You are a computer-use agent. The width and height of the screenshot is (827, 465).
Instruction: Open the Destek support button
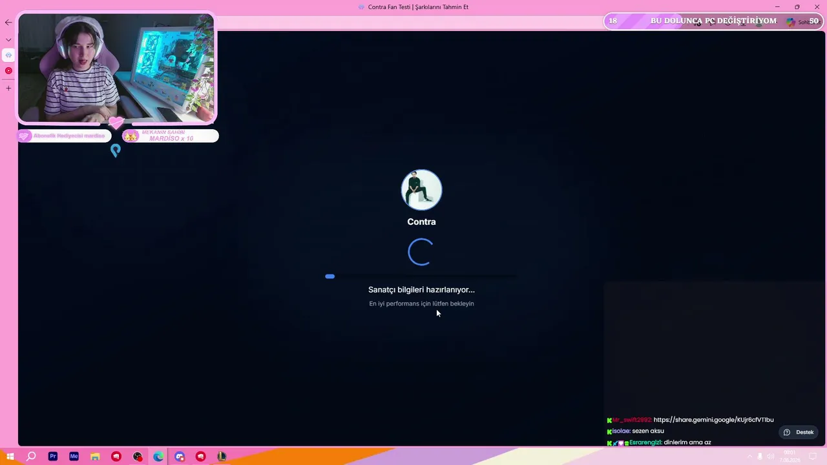799,432
